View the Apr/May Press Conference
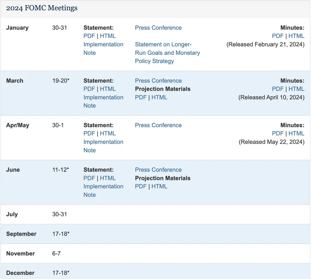 point(158,125)
